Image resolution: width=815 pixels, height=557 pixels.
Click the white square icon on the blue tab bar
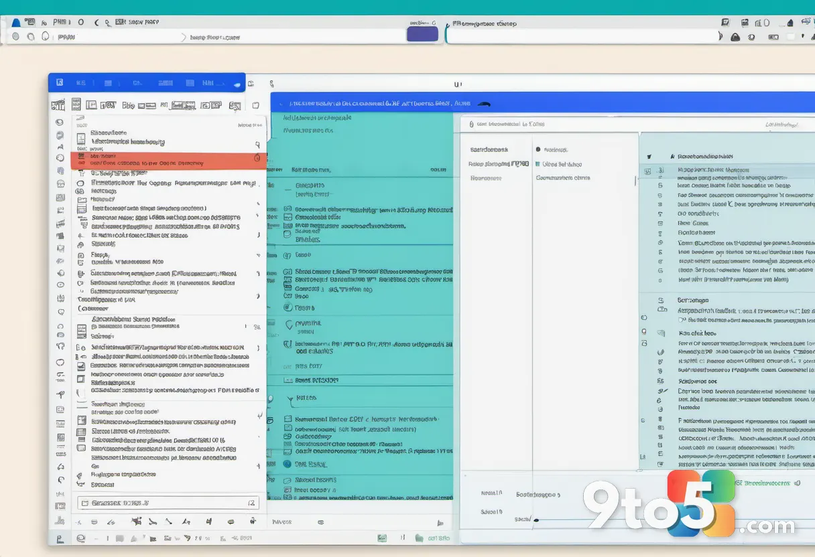(x=60, y=82)
